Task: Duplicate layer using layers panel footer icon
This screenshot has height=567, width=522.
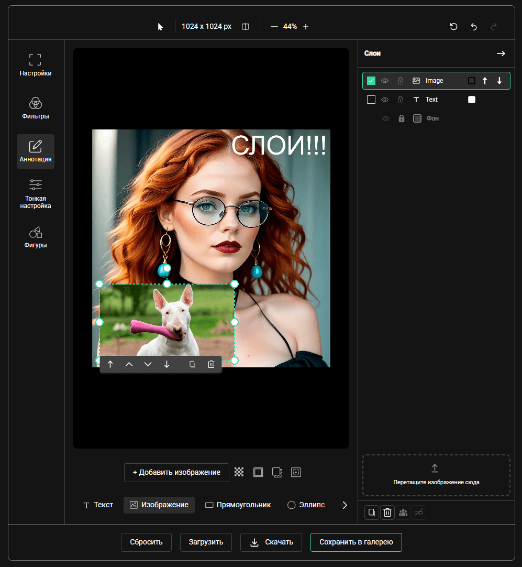Action: (x=371, y=513)
